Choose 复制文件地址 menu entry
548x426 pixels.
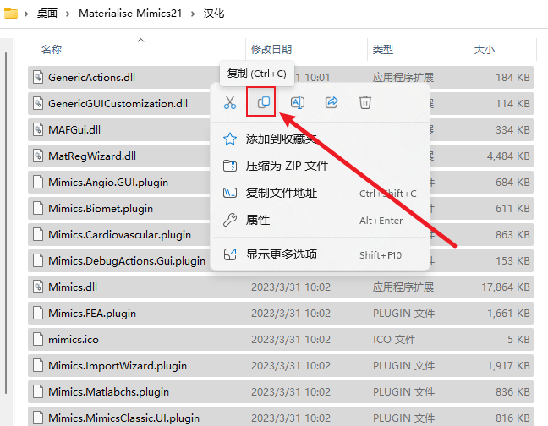point(320,193)
